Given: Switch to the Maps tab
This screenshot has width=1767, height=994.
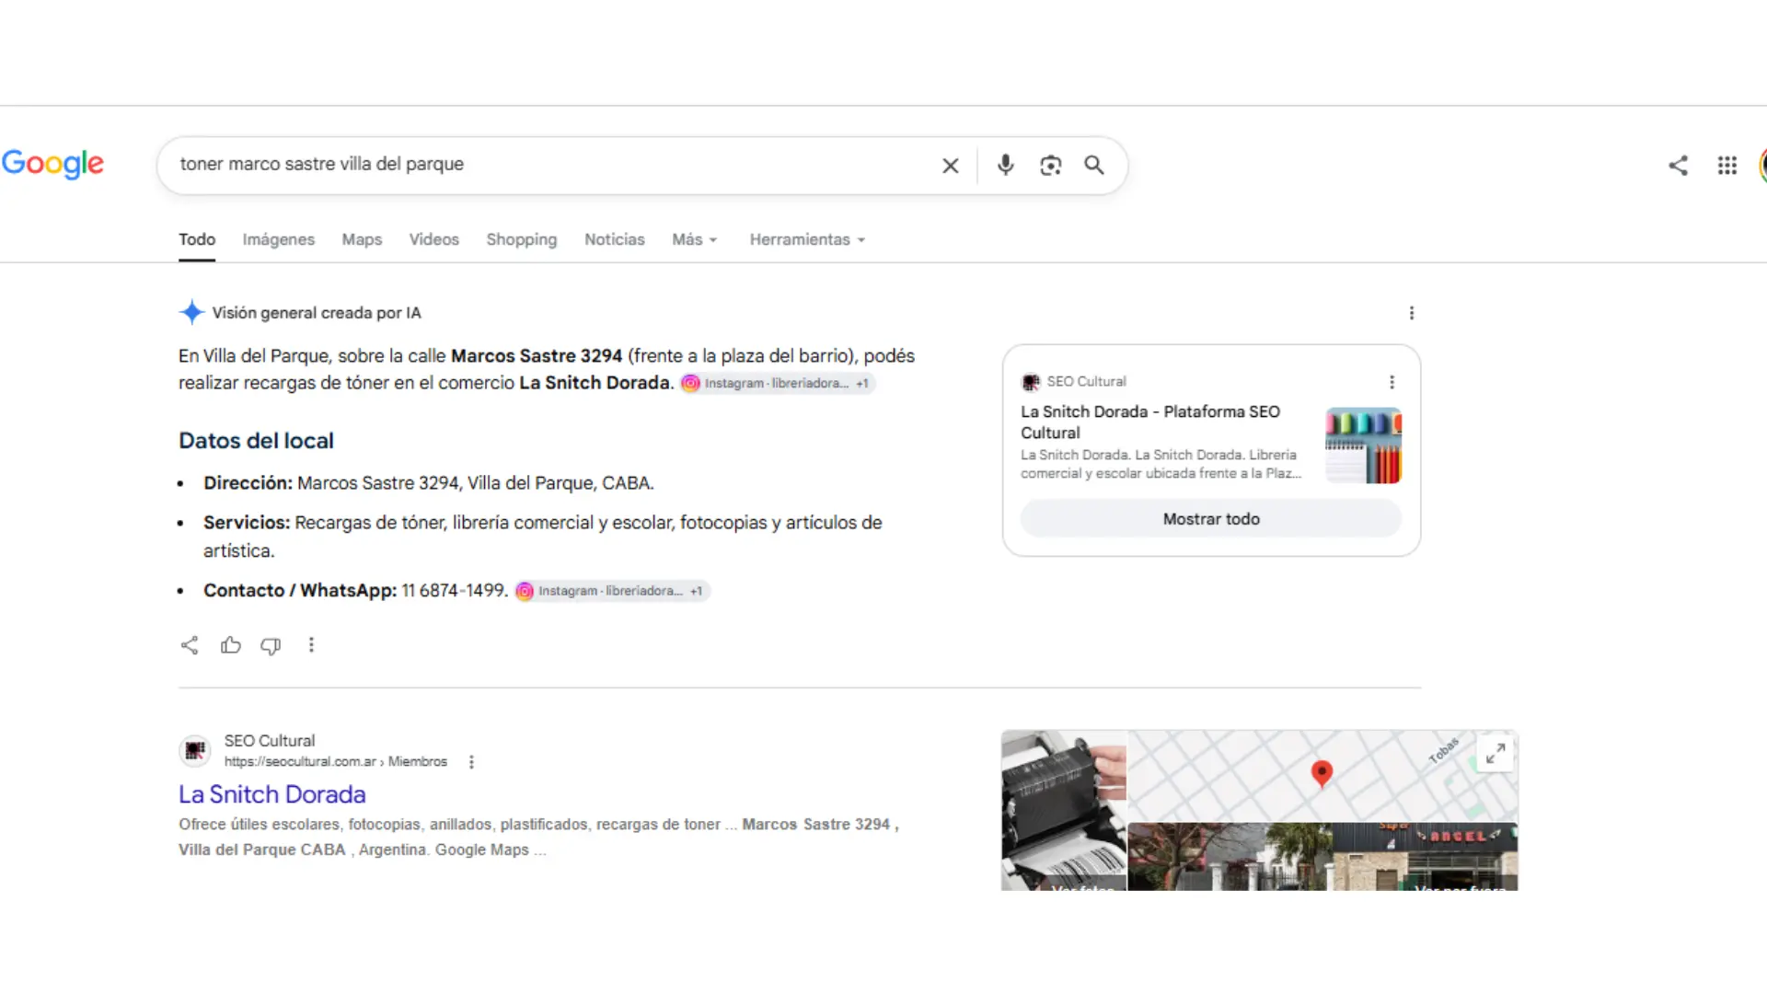Looking at the screenshot, I should (x=362, y=239).
